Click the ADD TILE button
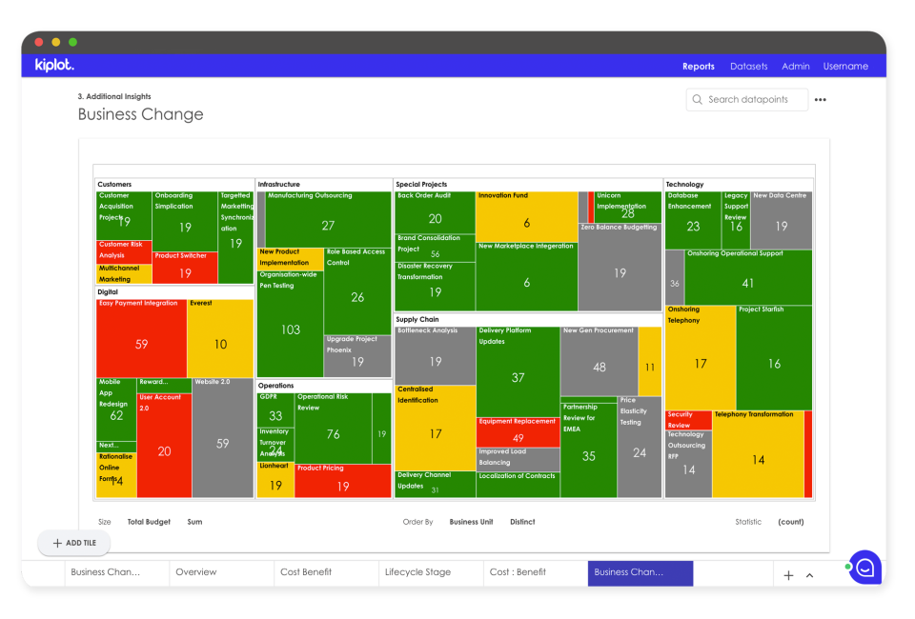This screenshot has height=619, width=915. tap(73, 542)
